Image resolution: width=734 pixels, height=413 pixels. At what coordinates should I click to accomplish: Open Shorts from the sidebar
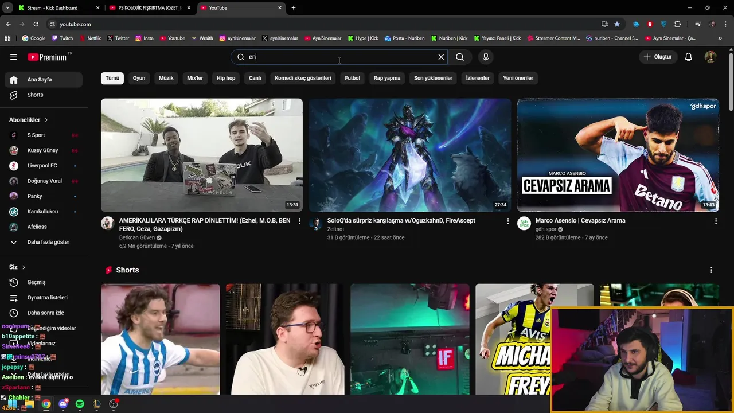tap(44, 95)
